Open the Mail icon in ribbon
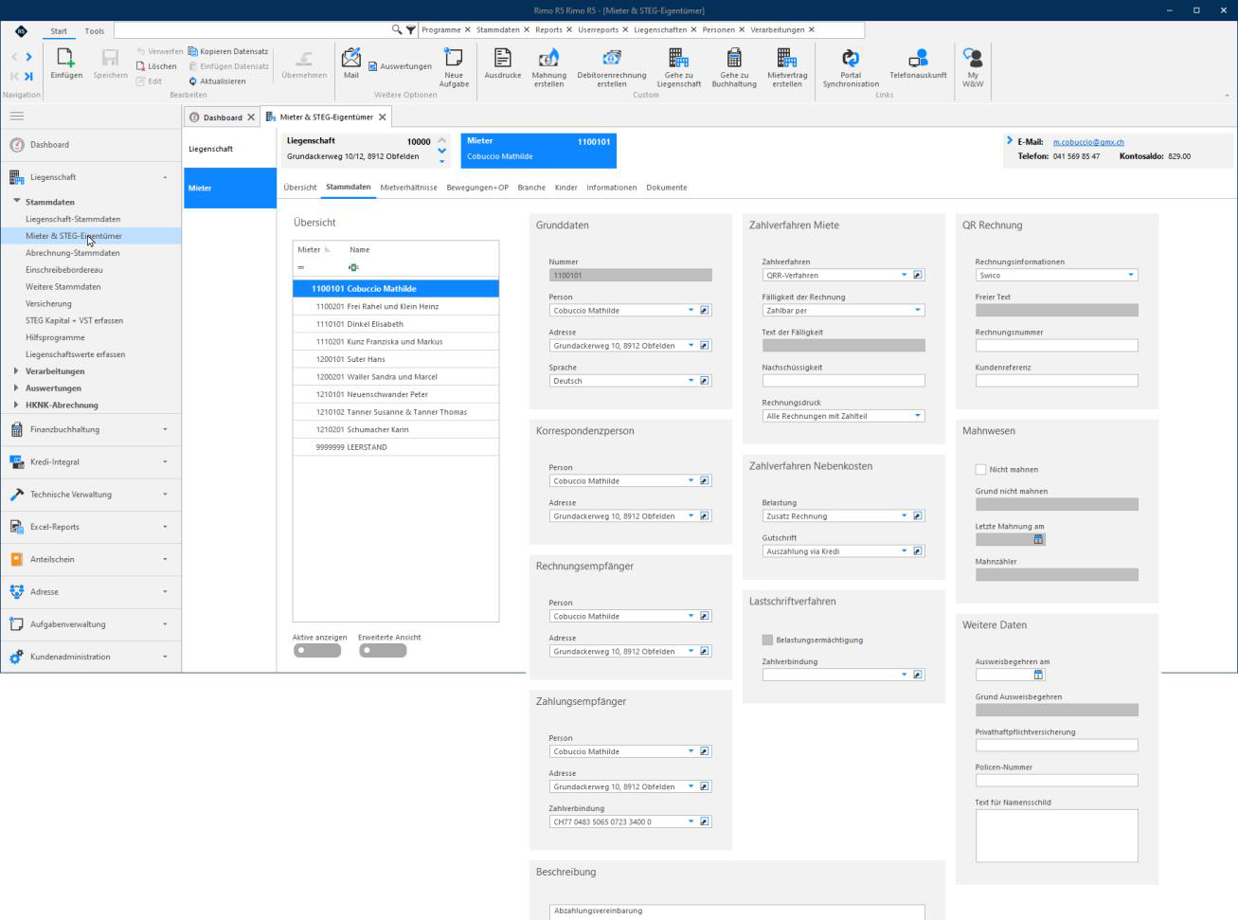 (350, 59)
